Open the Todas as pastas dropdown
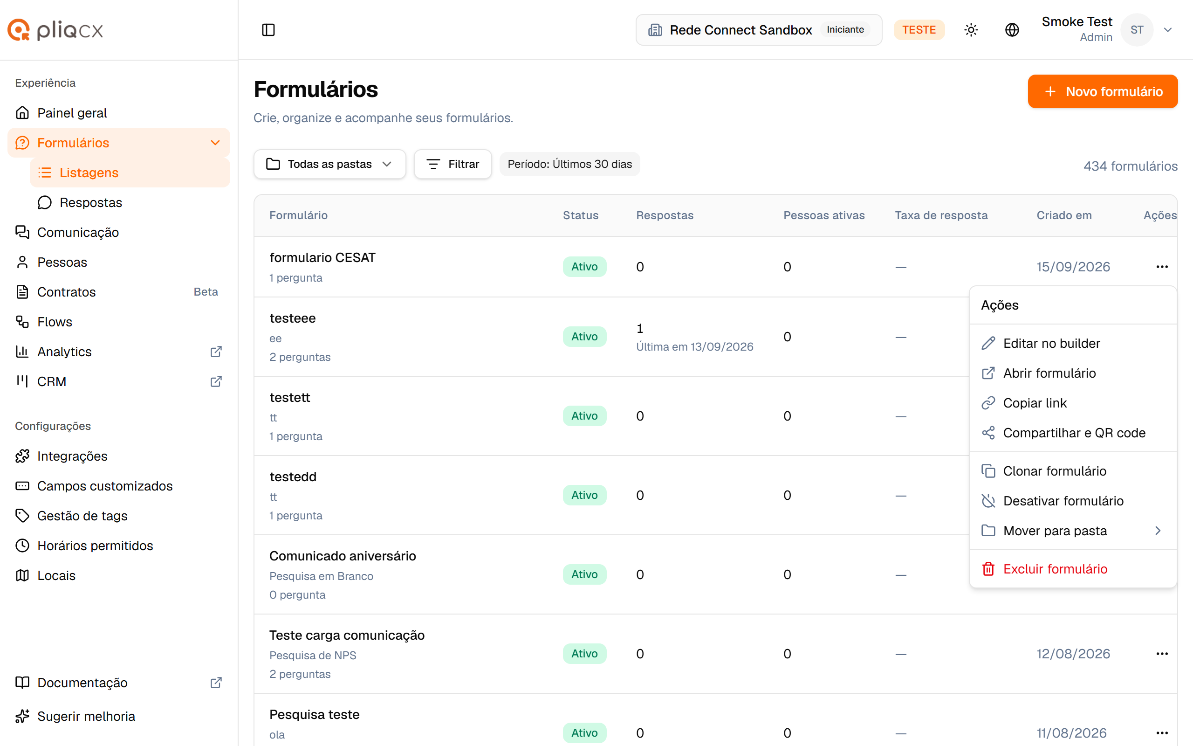1193x746 pixels. 329,164
